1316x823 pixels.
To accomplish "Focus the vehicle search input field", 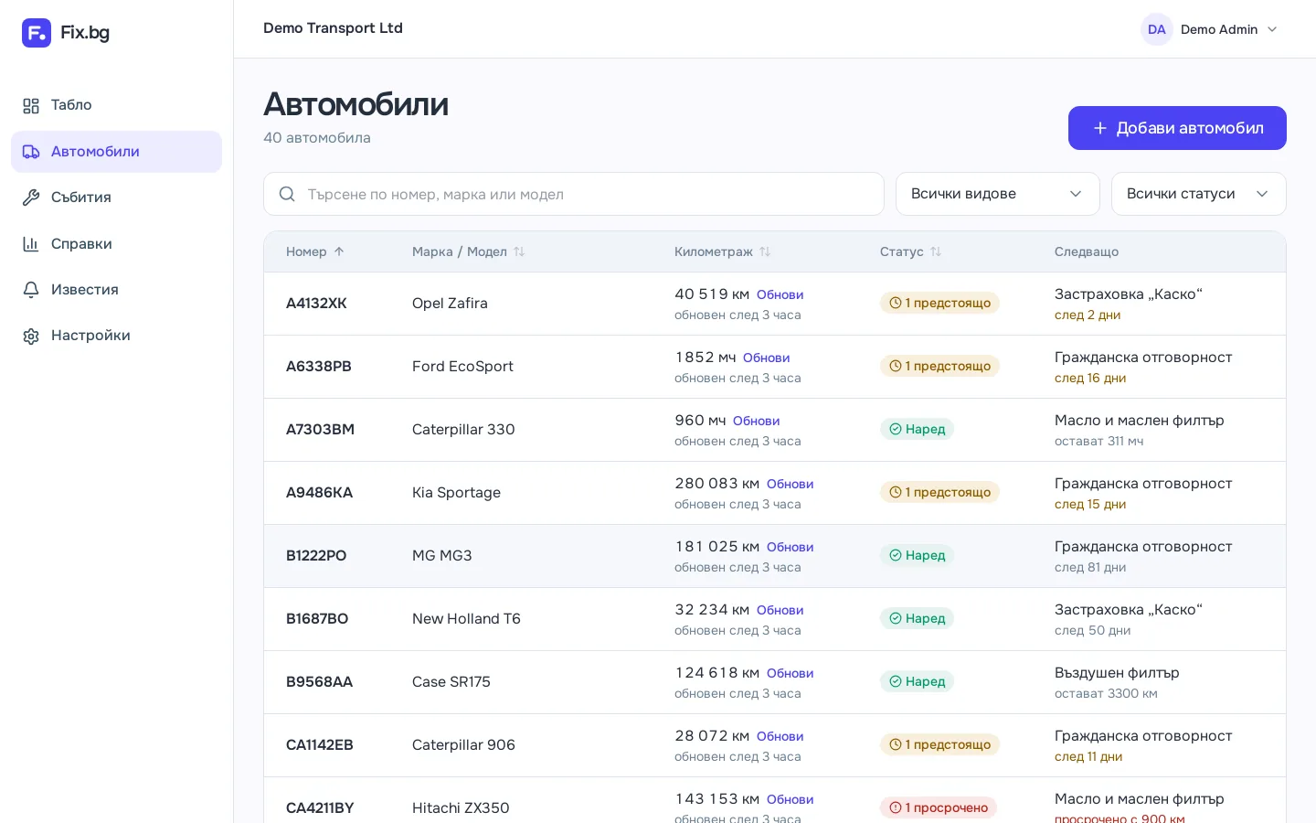I will [574, 194].
